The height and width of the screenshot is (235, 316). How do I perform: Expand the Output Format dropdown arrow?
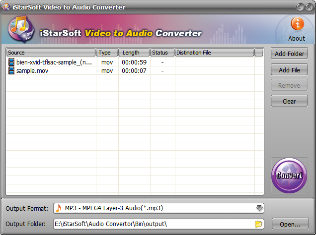point(259,208)
